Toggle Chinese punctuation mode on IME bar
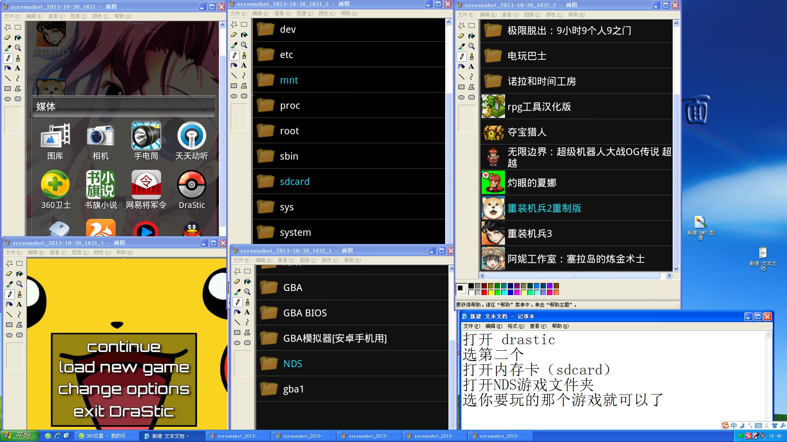Screen dimensions: 787x442 [x=750, y=426]
